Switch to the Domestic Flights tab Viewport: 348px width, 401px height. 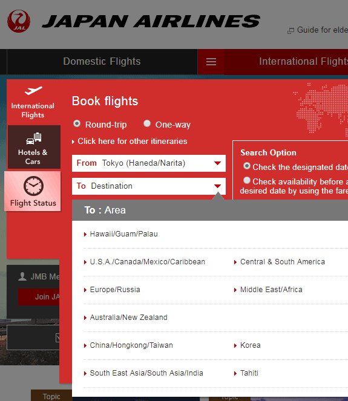102,62
